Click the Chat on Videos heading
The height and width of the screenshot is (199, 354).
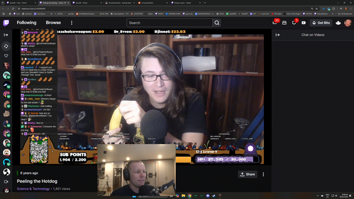(313, 35)
